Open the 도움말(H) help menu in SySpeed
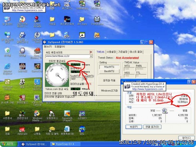 (x=60, y=47)
